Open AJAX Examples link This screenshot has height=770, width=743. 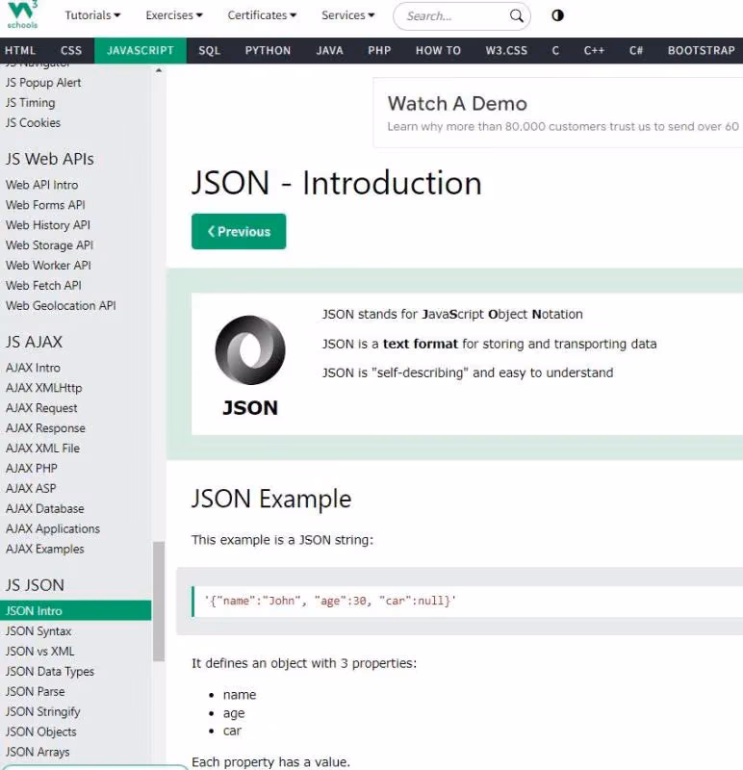tap(44, 549)
